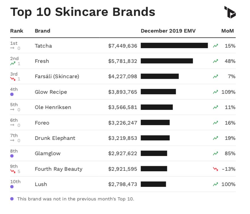Select the Drunk Elephant brand name
This screenshot has height=214, width=250.
[x=55, y=138]
